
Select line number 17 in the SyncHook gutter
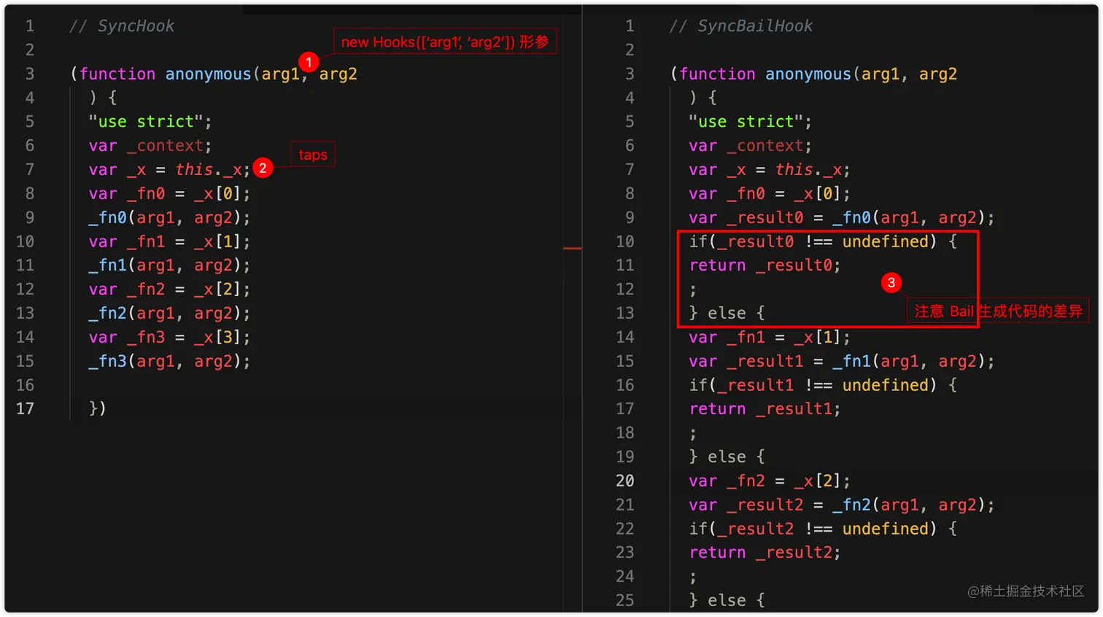pyautogui.click(x=25, y=409)
